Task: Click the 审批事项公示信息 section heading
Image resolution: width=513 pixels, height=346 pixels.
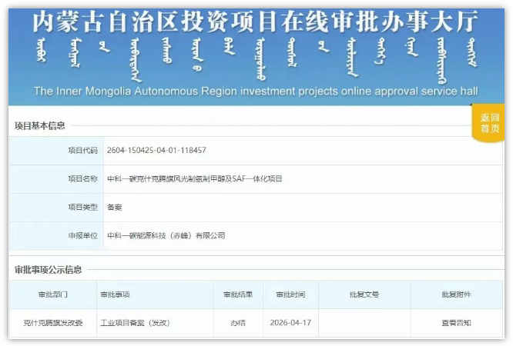Action: coord(48,270)
